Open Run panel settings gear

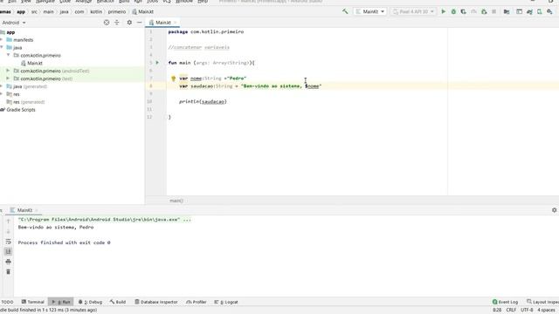[x=555, y=210]
